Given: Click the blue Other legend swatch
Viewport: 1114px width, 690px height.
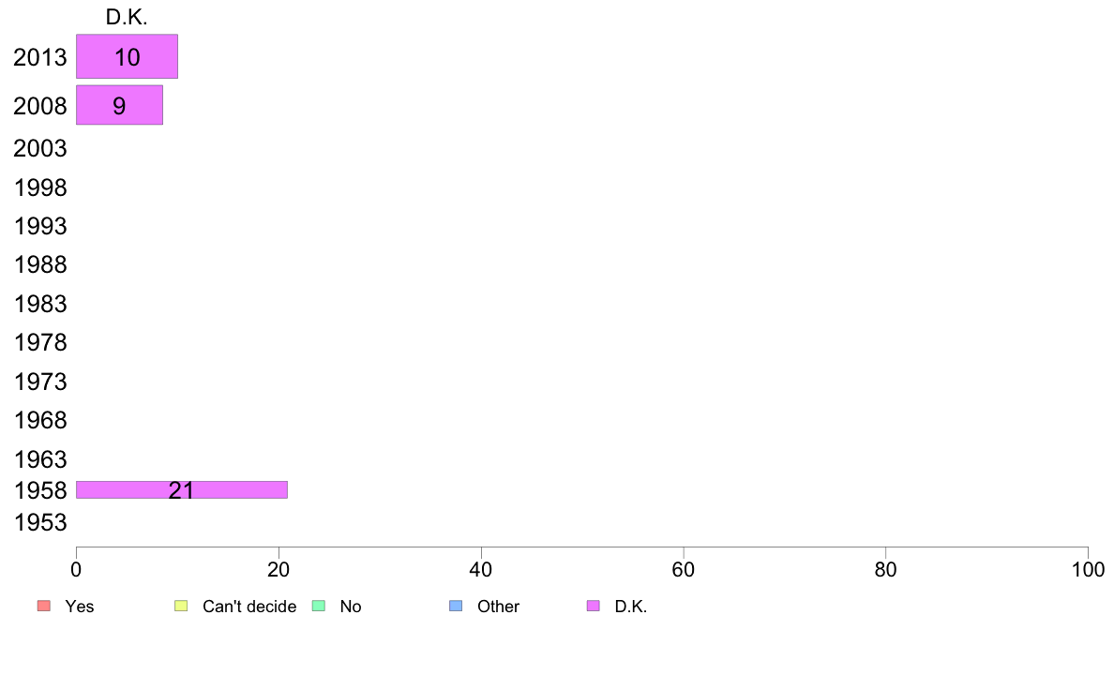Looking at the screenshot, I should (456, 606).
